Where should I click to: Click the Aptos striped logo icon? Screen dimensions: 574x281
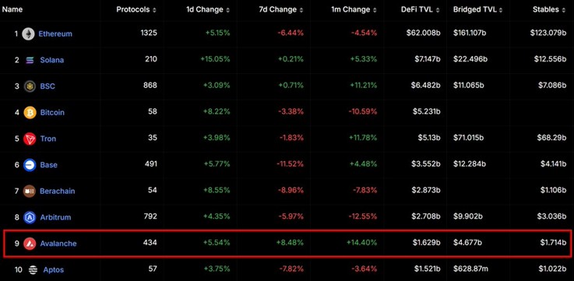pos(33,270)
